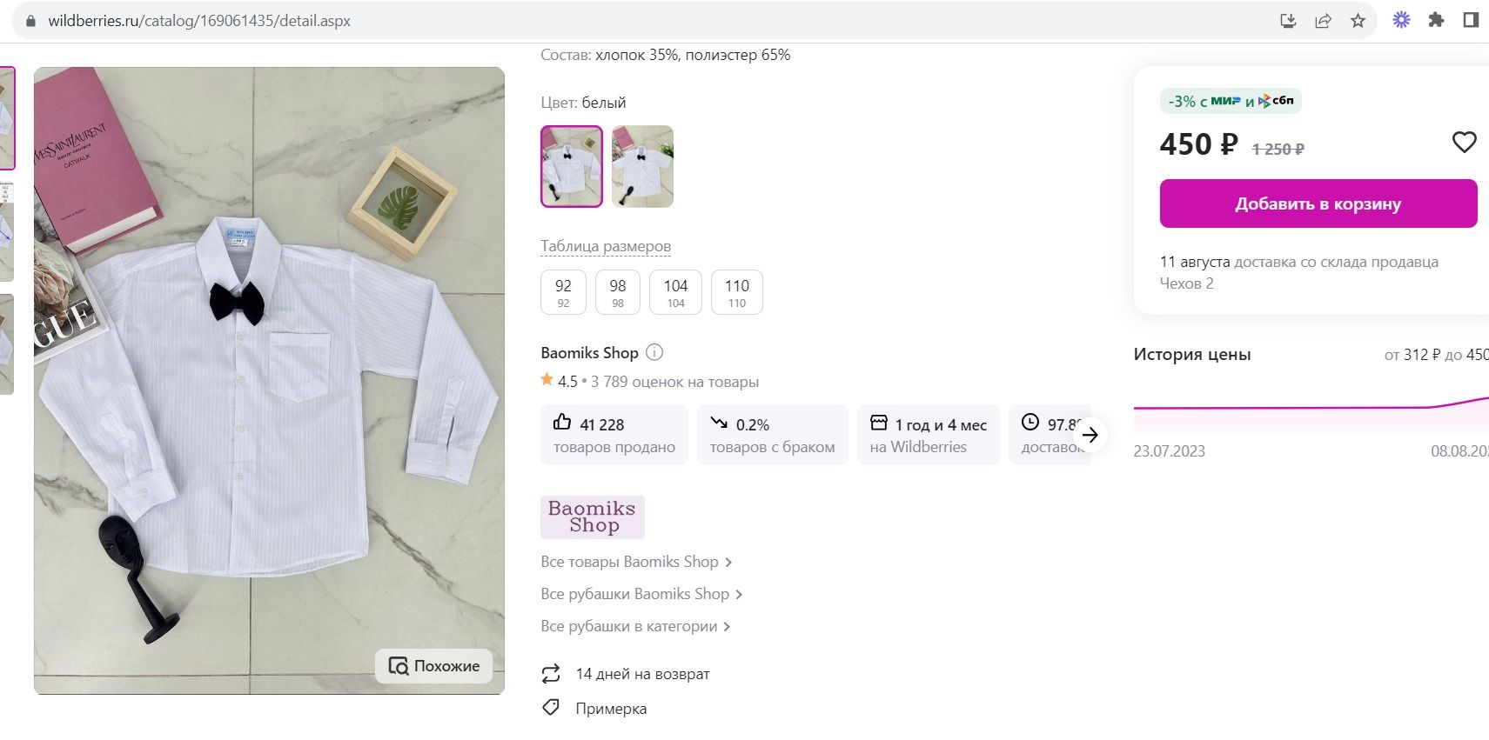The image size is (1489, 740).
Task: Click the install app icon in address bar
Action: pyautogui.click(x=1288, y=21)
